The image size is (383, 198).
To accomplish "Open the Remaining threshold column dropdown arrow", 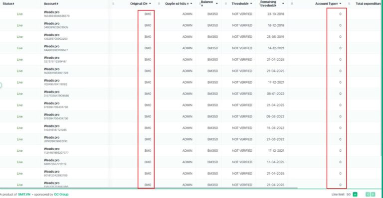I will (x=283, y=3).
